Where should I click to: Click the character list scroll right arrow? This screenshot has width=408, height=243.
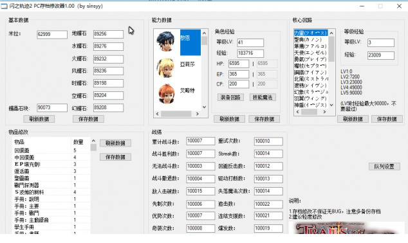point(198,114)
